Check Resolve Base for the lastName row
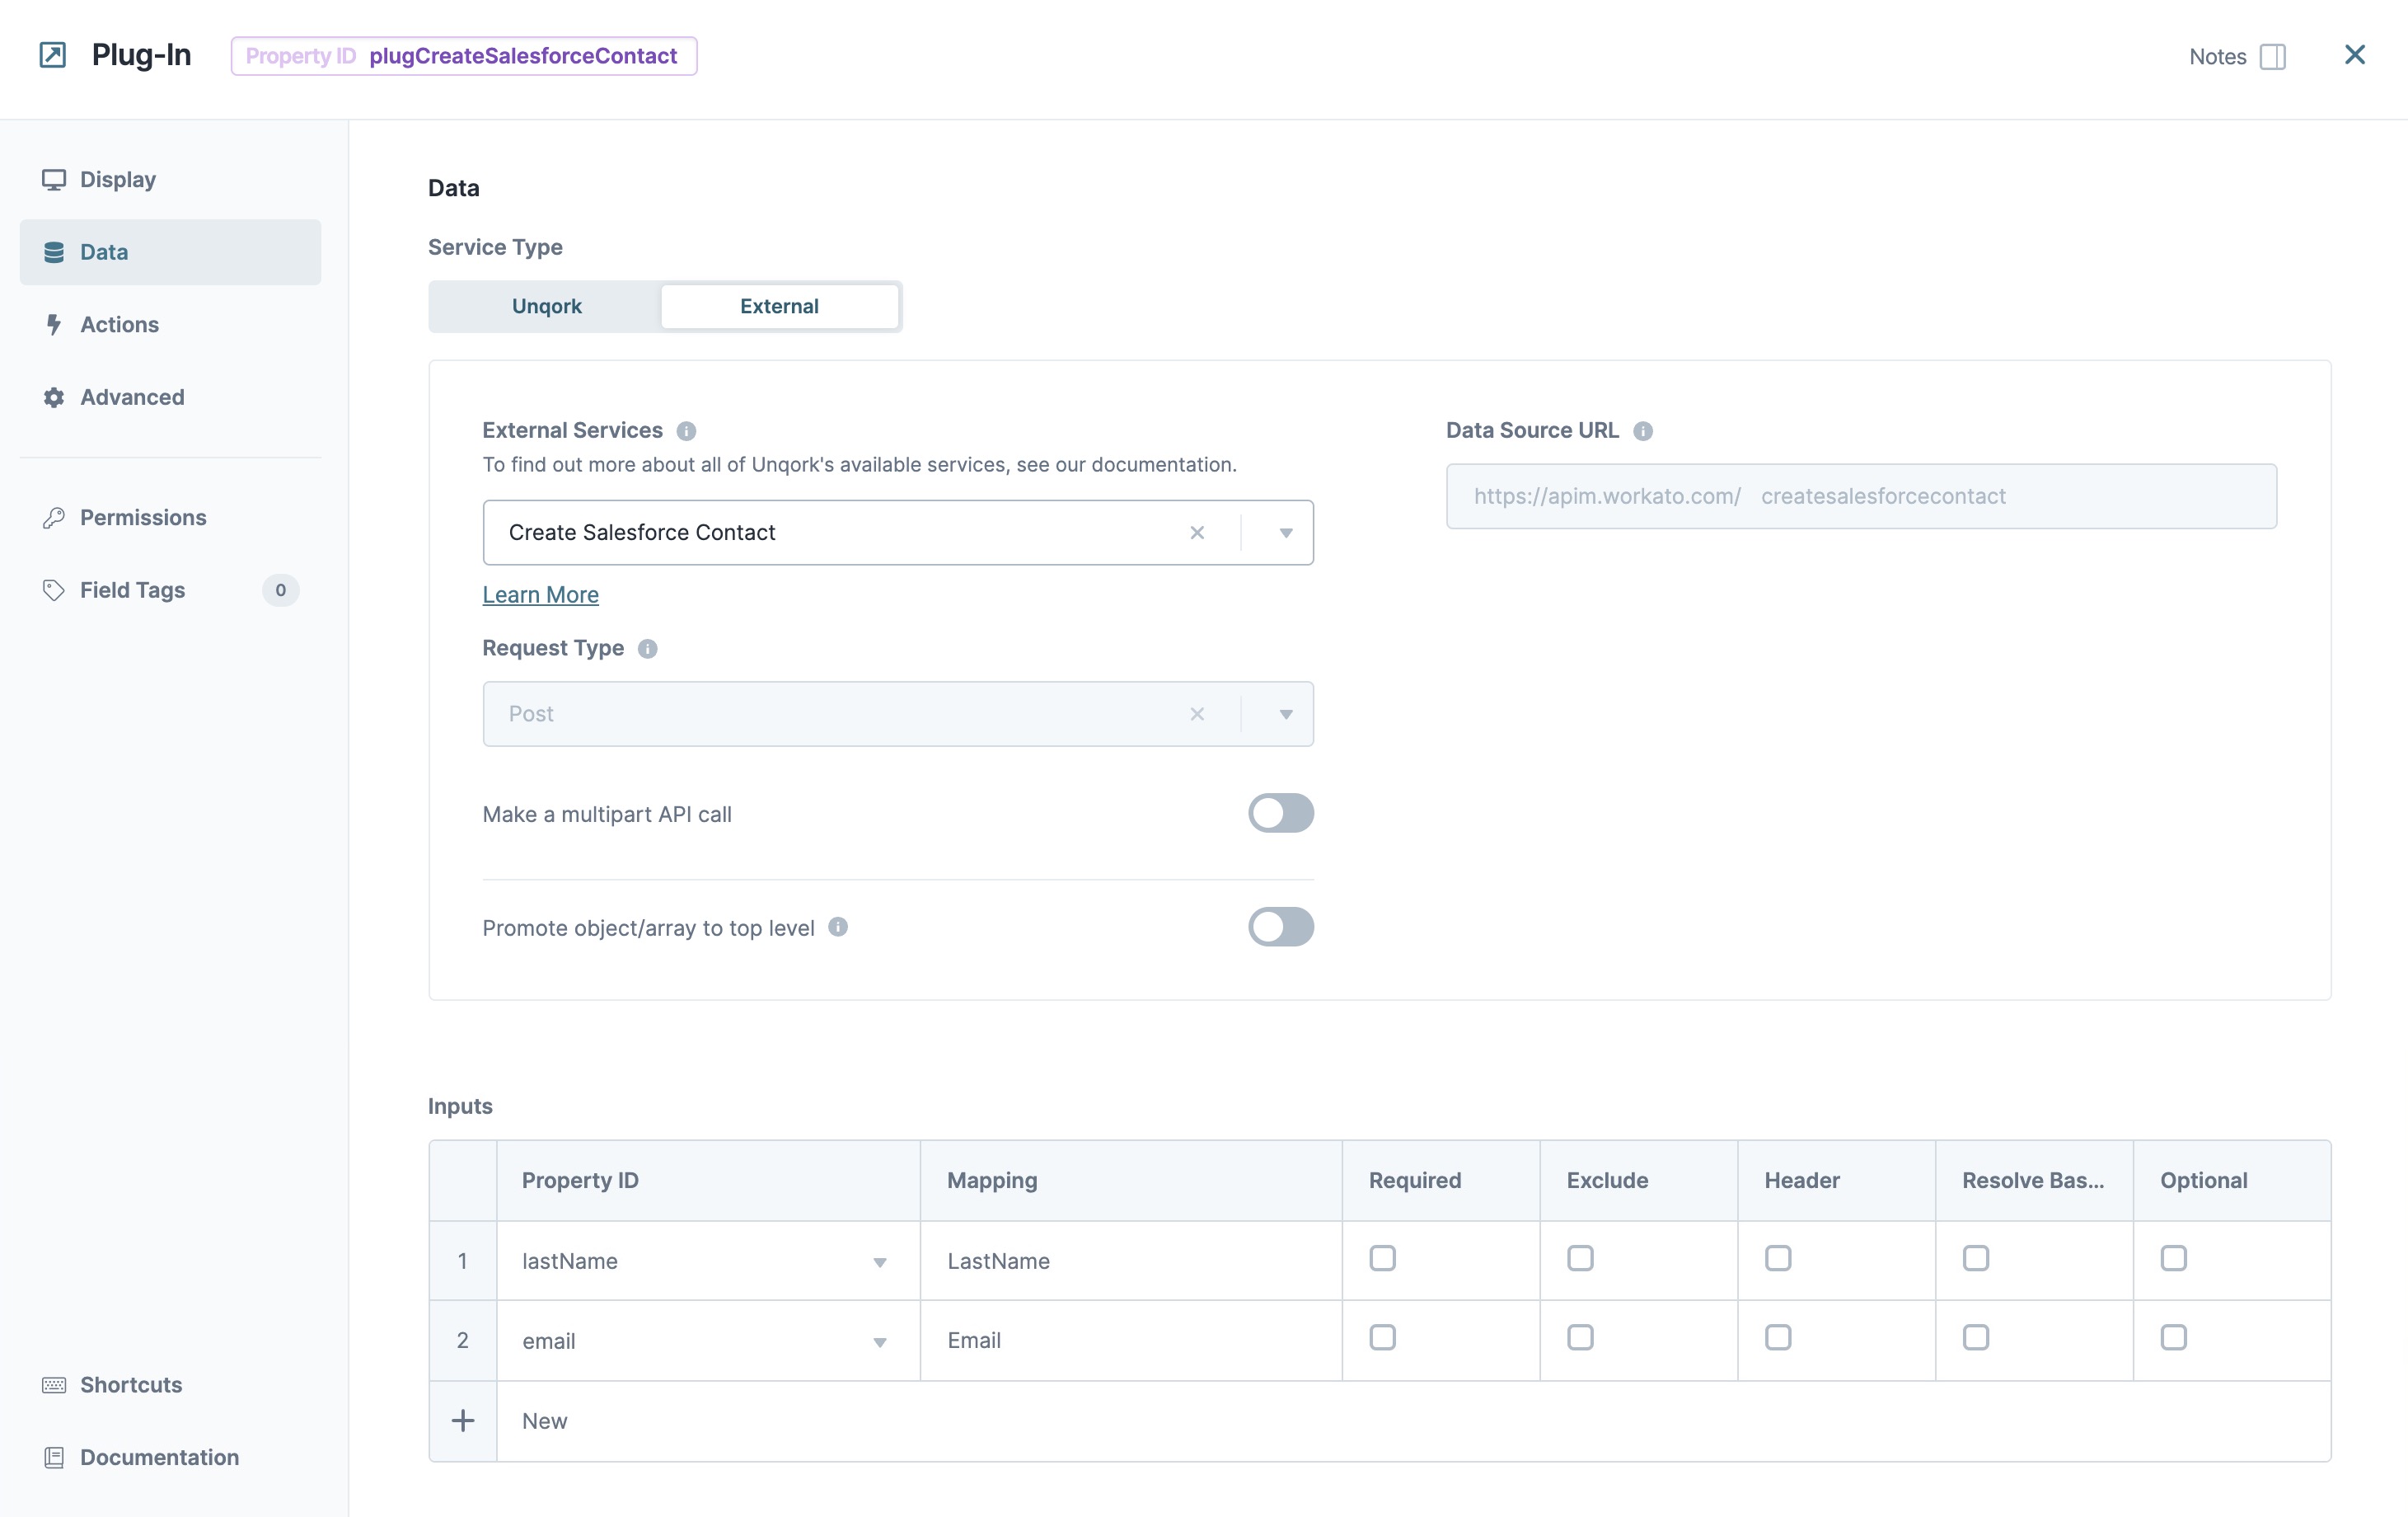The width and height of the screenshot is (2408, 1517). click(x=1976, y=1258)
